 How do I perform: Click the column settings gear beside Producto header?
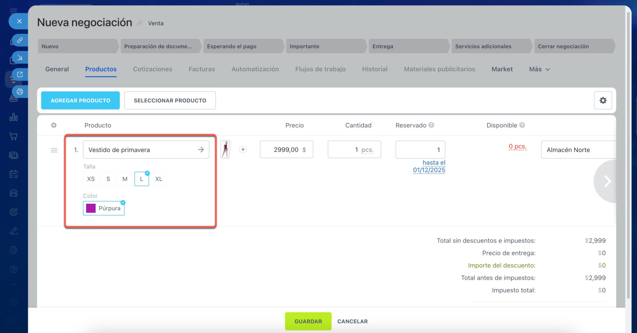click(54, 125)
